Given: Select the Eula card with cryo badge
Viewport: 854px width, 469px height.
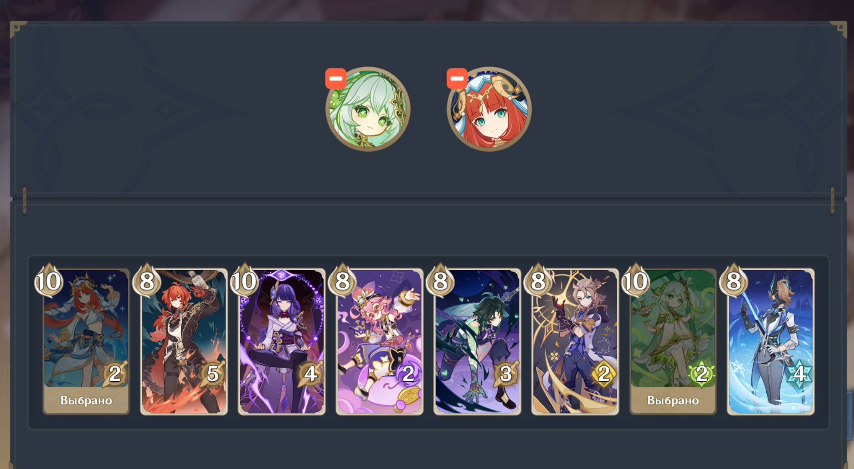Looking at the screenshot, I should (771, 342).
